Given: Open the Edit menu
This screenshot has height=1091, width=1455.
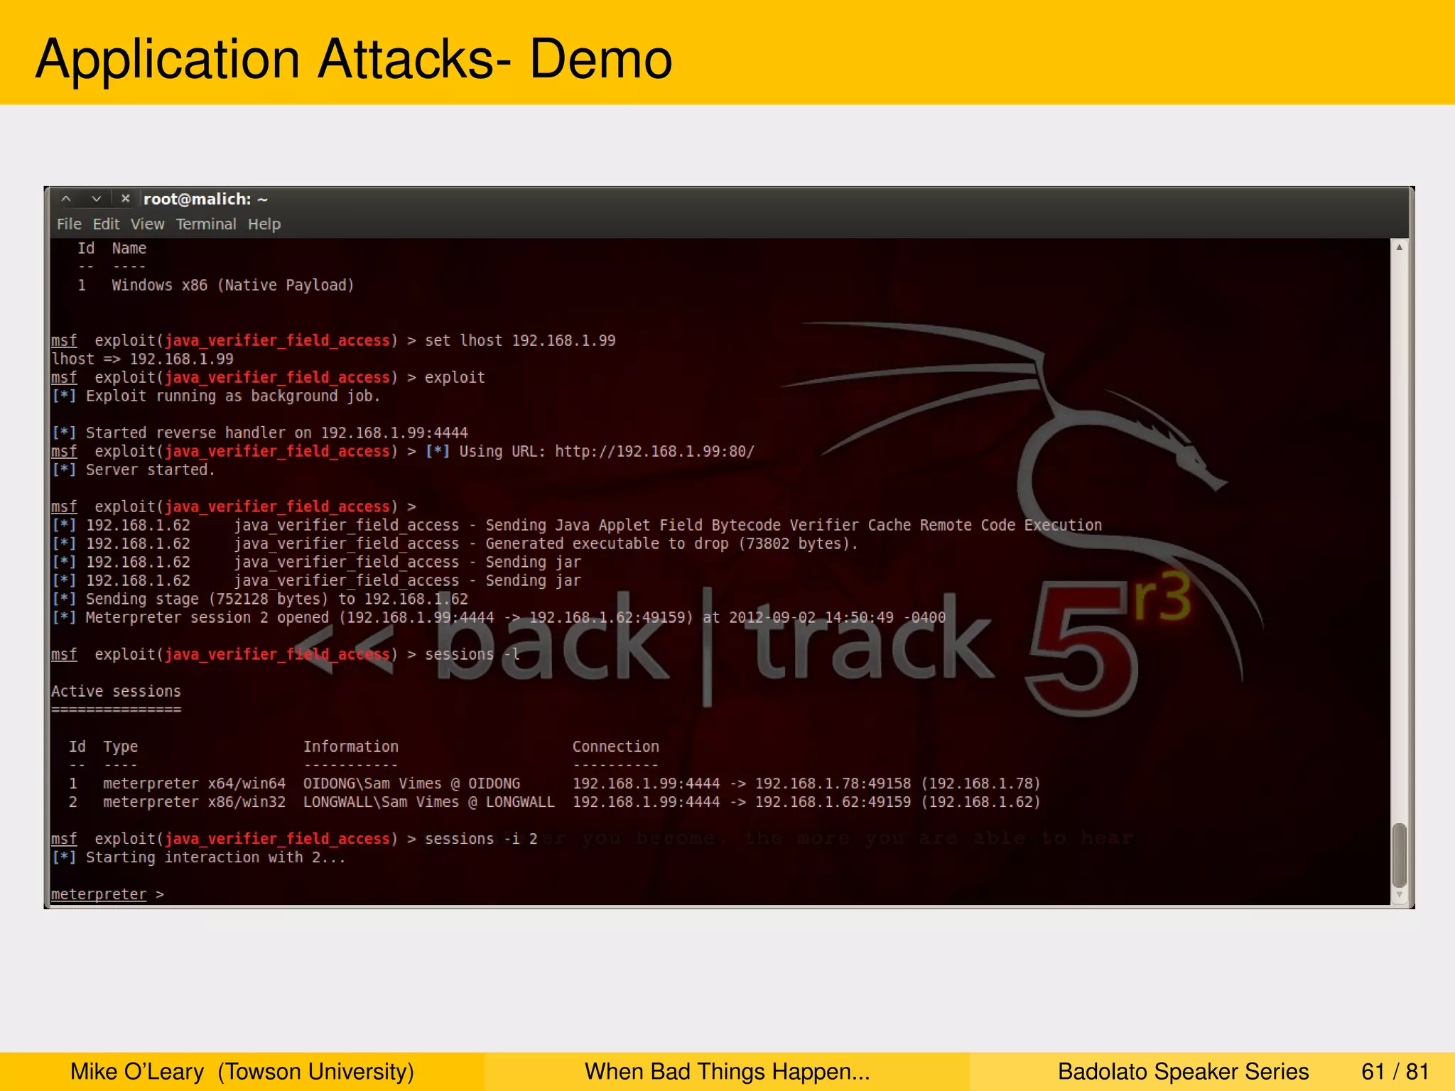Looking at the screenshot, I should point(106,224).
